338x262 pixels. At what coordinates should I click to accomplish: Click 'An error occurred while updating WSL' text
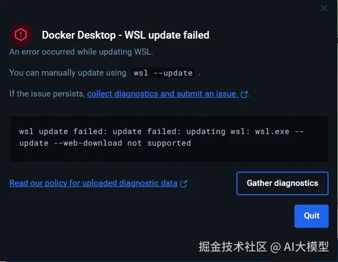[x=81, y=52]
